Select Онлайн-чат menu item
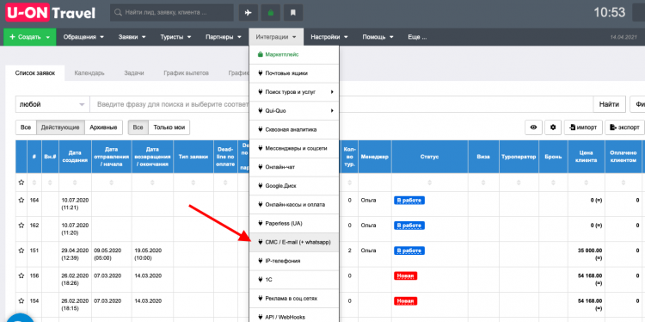 coord(294,167)
